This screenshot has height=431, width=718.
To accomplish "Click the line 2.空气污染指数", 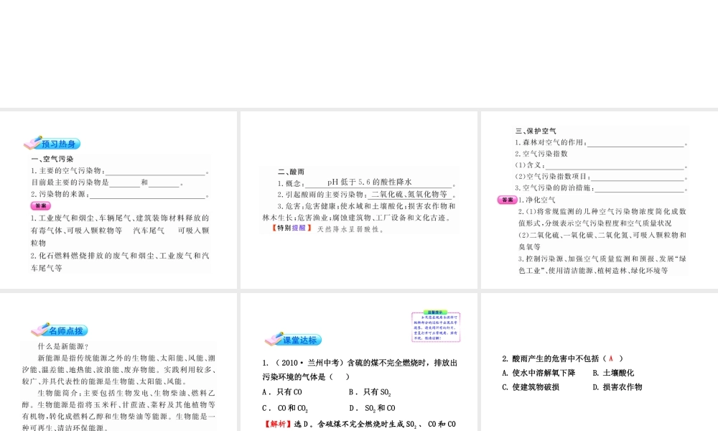I will click(541, 154).
